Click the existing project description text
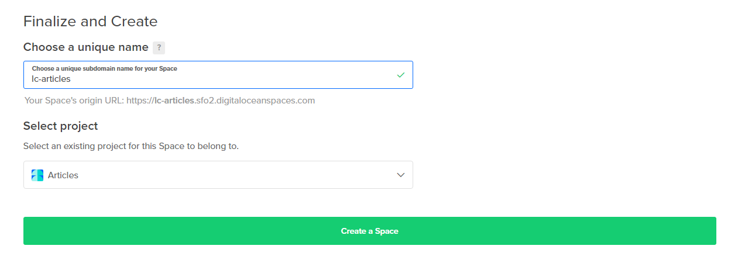This screenshot has height=256, width=738. pos(131,146)
